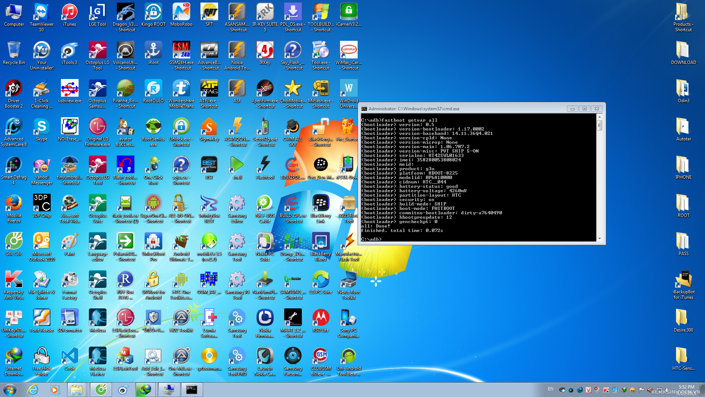Screen dimensions: 705x397
Task: Open the IPHONE folder icon
Action: point(683,168)
